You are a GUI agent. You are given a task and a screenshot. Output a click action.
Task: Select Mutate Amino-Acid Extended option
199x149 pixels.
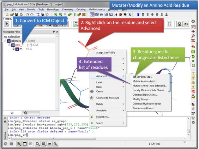[x=149, y=86]
